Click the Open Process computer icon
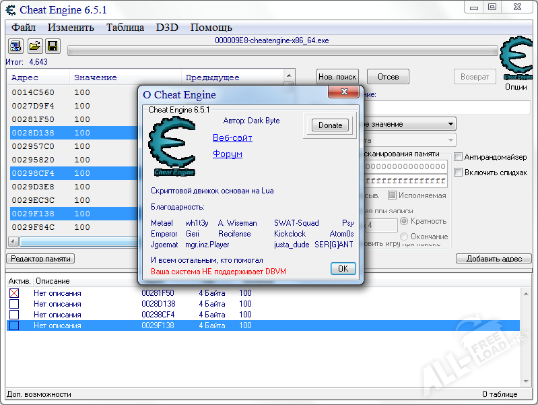 15,46
